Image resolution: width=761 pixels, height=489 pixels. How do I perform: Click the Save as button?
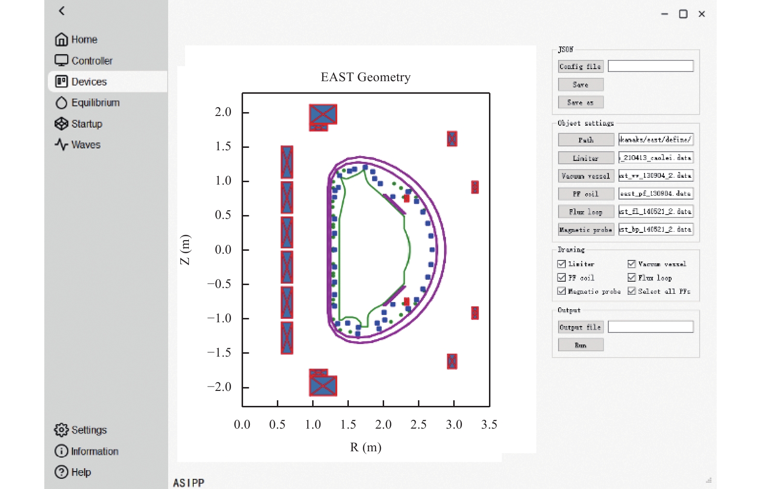580,102
